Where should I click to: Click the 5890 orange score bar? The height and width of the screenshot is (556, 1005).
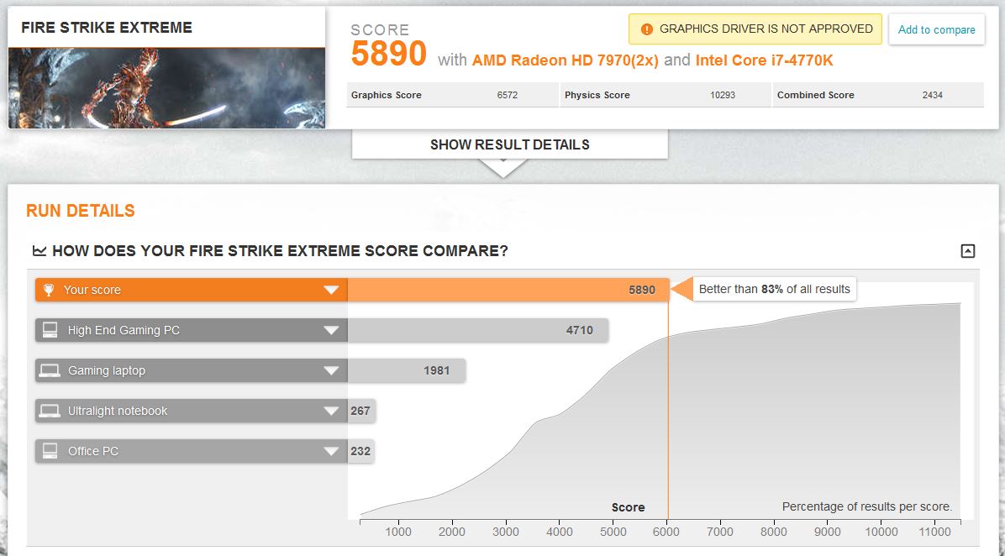(508, 290)
